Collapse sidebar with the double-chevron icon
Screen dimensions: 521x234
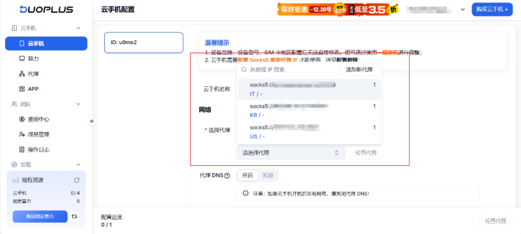(x=92, y=122)
